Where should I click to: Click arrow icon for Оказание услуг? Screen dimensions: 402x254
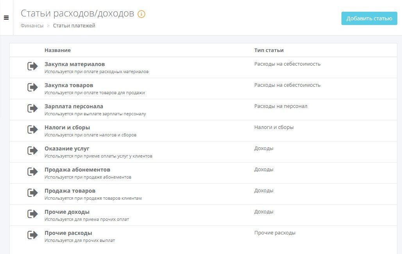tap(32, 150)
